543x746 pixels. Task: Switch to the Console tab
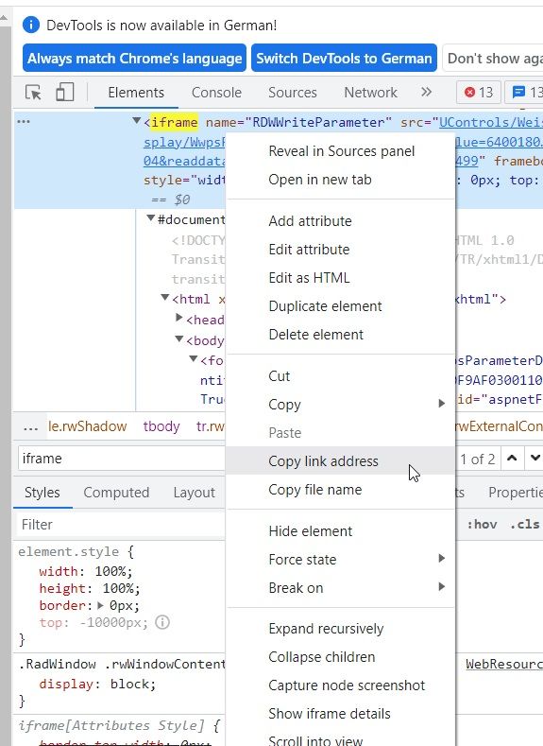(216, 93)
